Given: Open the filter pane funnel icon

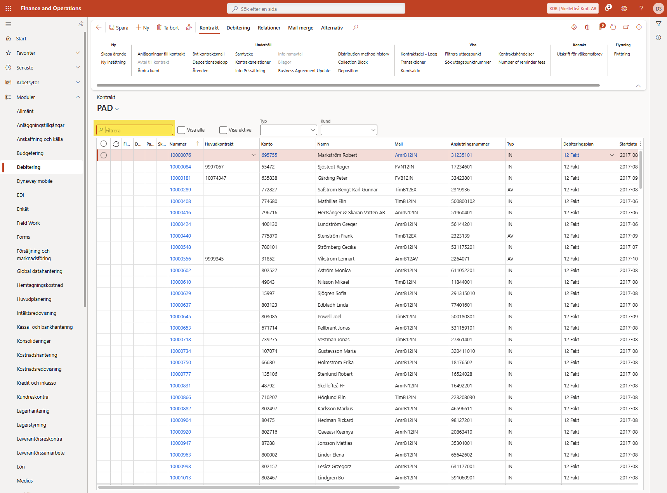Looking at the screenshot, I should (x=658, y=24).
